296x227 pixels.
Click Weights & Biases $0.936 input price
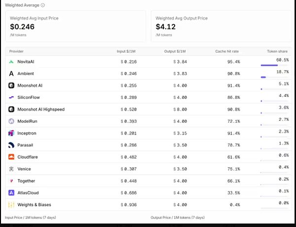pos(129,204)
